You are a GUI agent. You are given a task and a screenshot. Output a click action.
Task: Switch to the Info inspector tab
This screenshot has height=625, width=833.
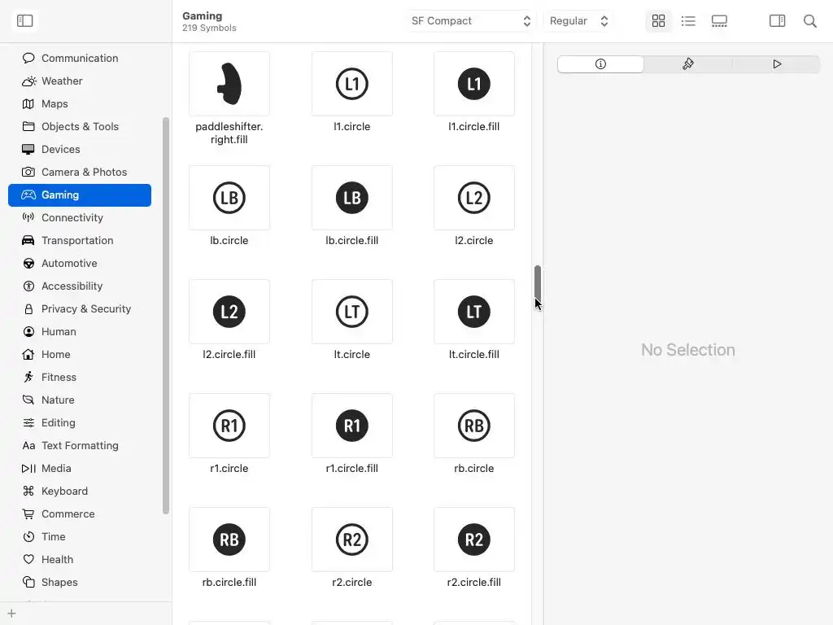coord(600,63)
